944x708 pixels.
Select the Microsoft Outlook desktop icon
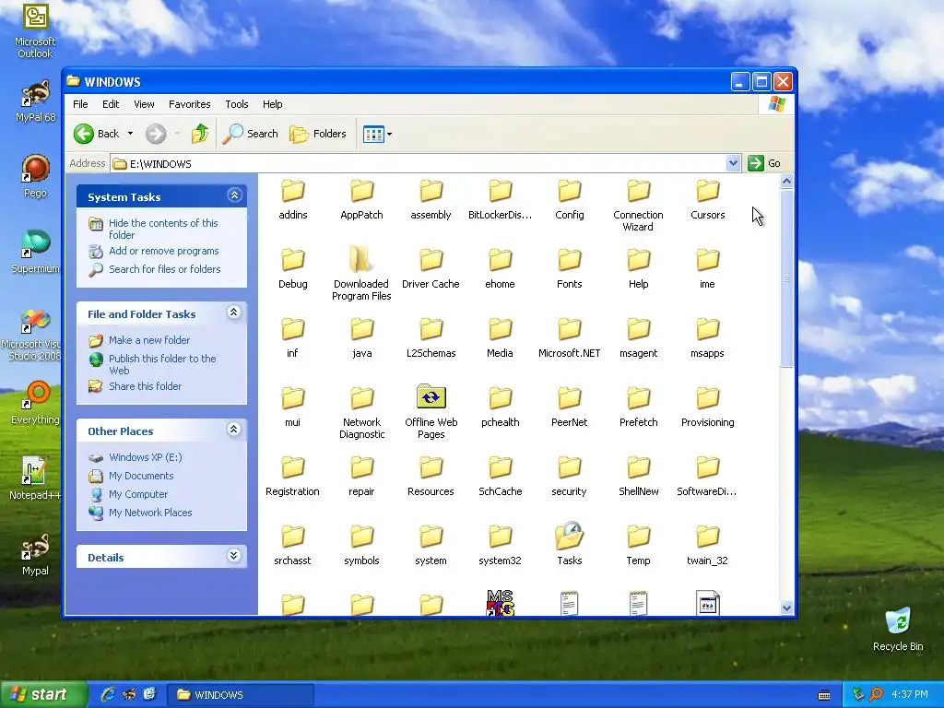35,31
